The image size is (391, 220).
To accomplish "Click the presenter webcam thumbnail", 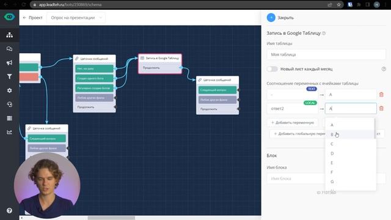I will click(47, 185).
